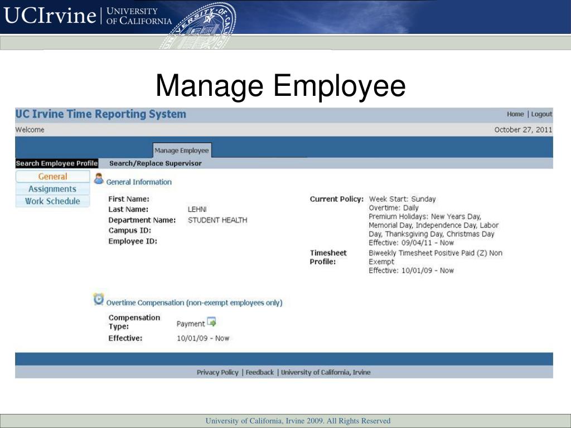Select the last name value LEHNI
This screenshot has height=428, width=571.
(197, 210)
